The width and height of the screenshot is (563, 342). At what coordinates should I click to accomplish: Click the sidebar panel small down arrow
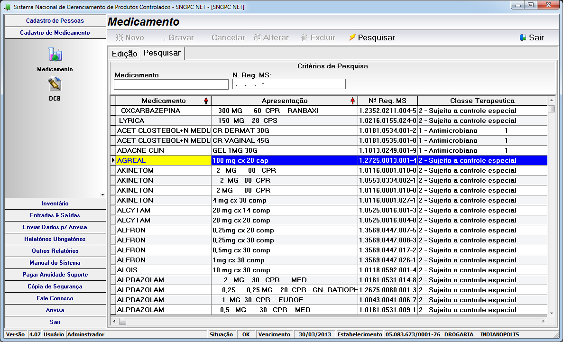click(102, 194)
